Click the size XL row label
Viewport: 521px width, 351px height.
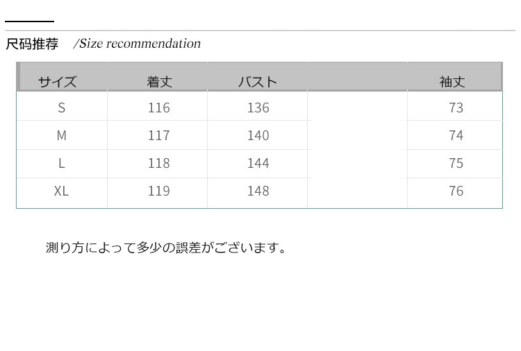(62, 191)
